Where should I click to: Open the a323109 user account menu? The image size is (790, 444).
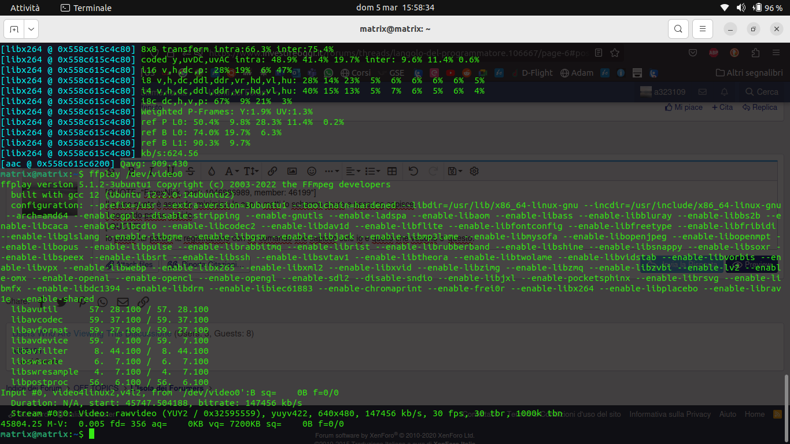tap(663, 92)
